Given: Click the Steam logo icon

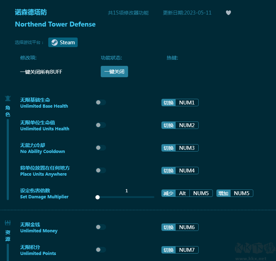Looking at the screenshot, I should [x=54, y=42].
